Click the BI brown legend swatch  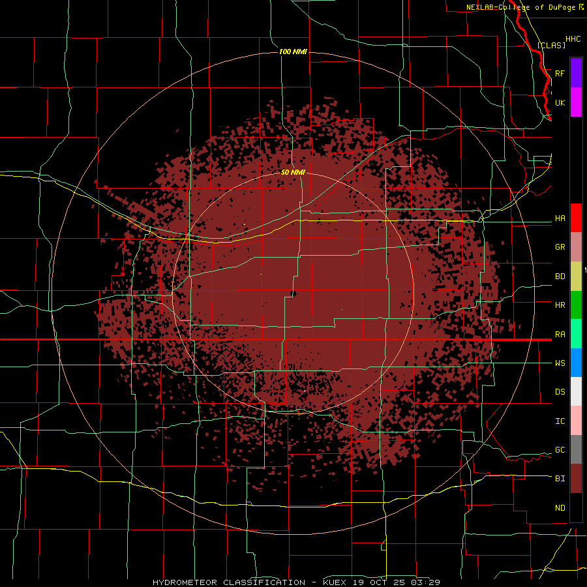[576, 479]
